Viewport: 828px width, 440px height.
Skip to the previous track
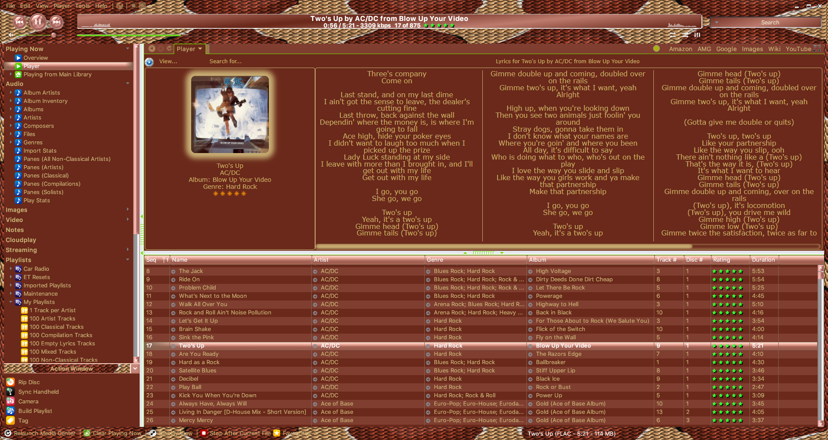(20, 22)
